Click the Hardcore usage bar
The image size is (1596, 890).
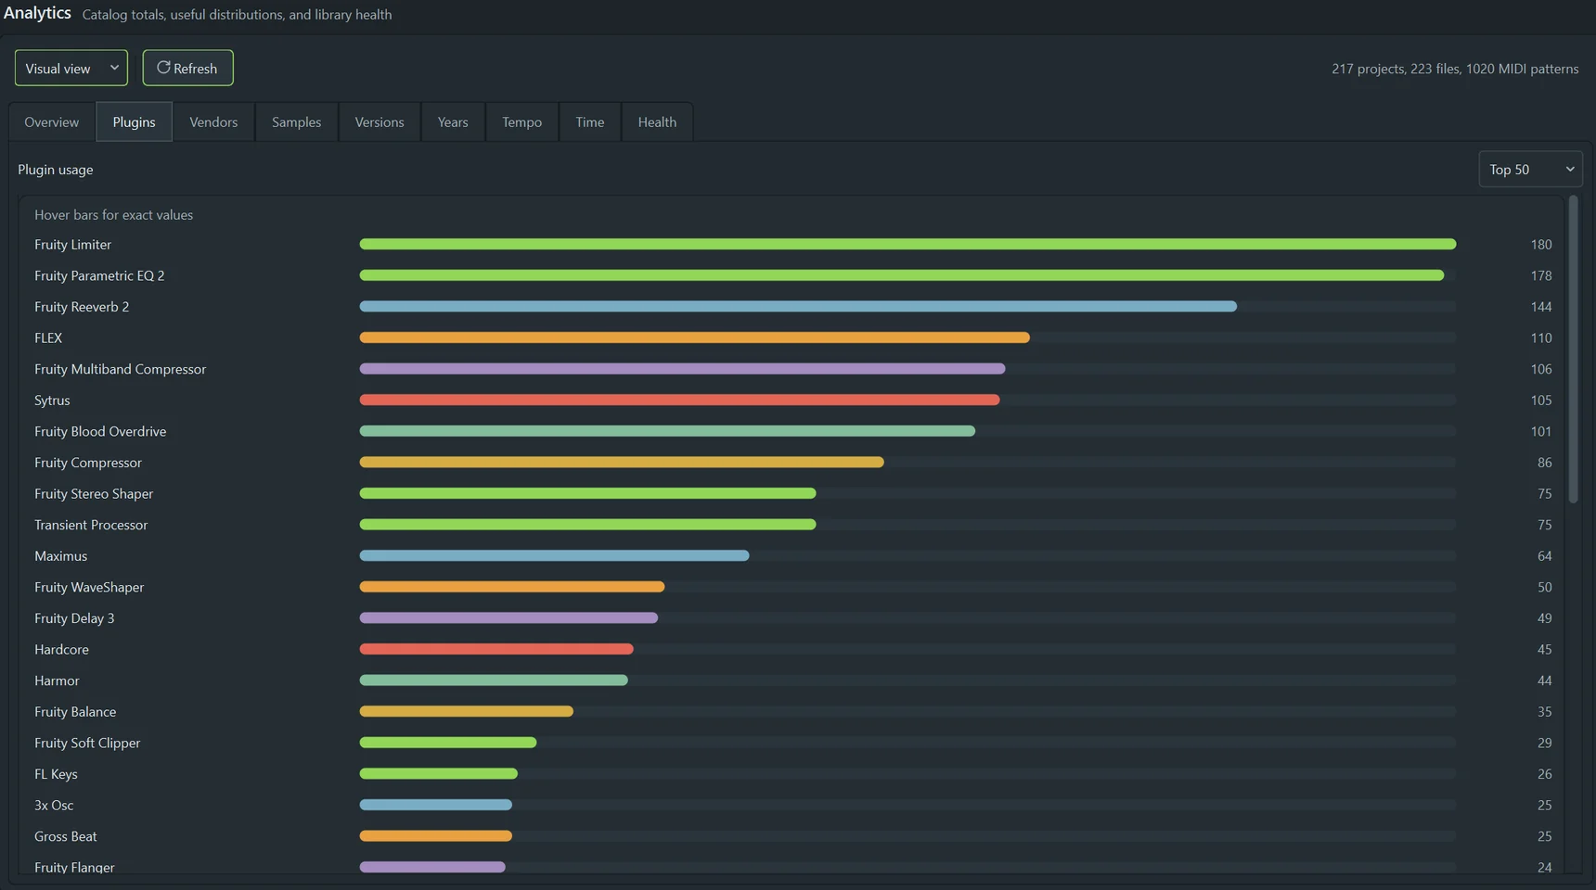point(496,649)
